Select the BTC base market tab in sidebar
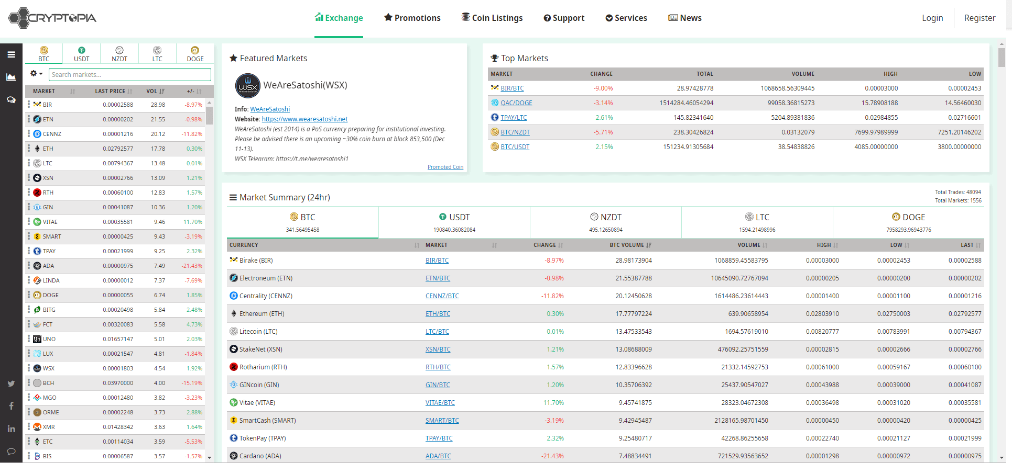1012x463 pixels. 44,54
